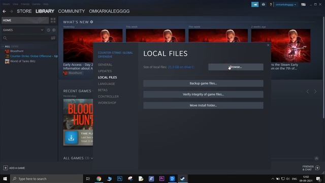The image size is (325, 183).
Task: Enter Big Picture mode icon
Action: (303, 5)
